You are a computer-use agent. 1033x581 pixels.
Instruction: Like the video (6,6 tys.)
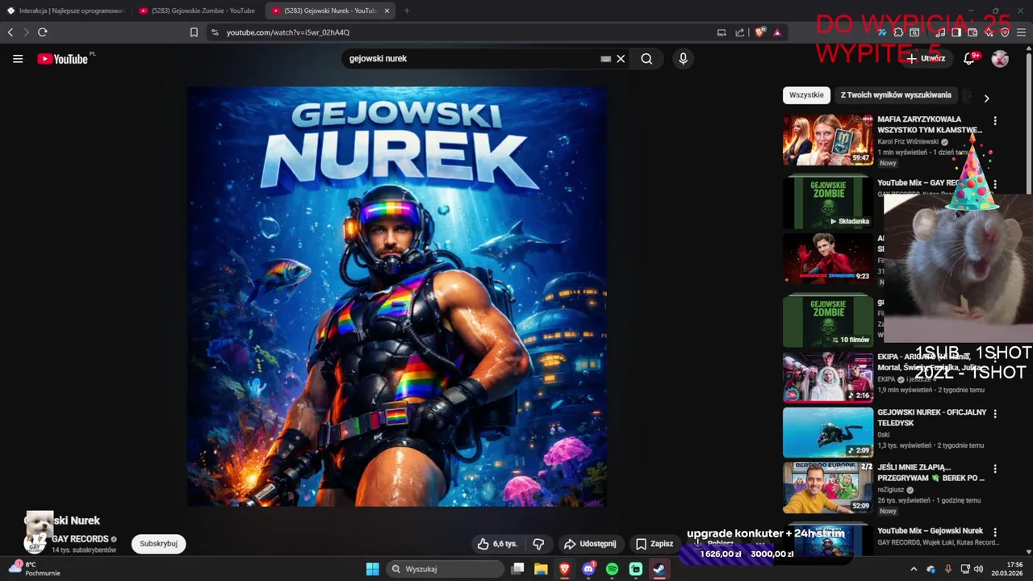(x=497, y=544)
